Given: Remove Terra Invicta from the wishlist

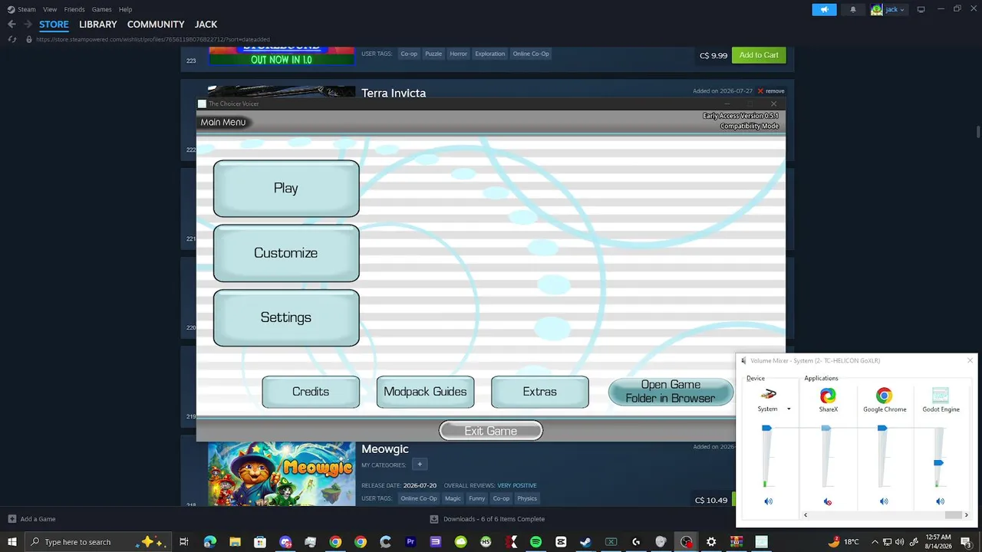Looking at the screenshot, I should [x=771, y=91].
